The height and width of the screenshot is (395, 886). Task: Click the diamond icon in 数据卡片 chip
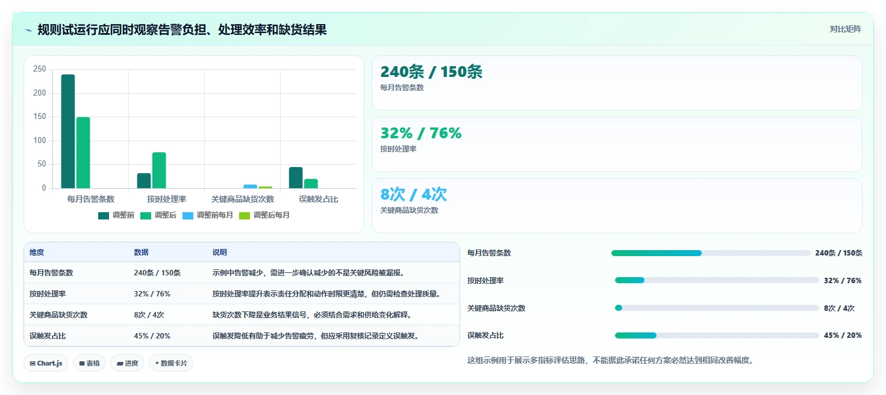coord(157,363)
